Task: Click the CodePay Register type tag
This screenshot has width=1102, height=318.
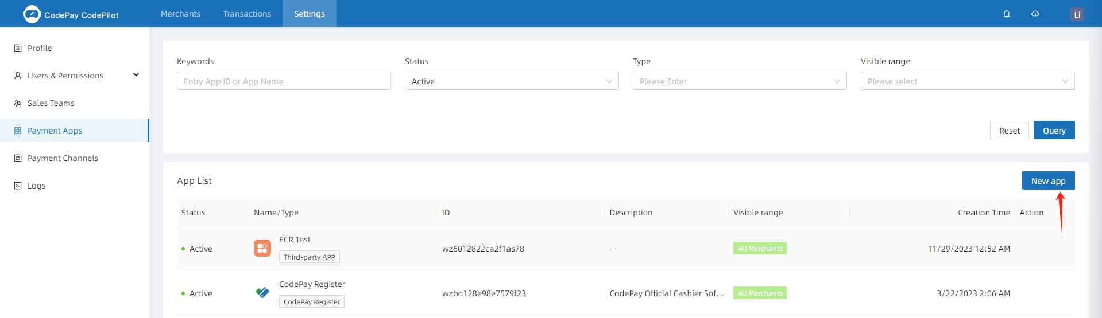Action: point(312,301)
